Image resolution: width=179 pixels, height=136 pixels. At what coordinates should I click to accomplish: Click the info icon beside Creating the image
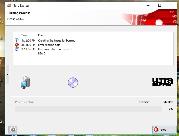click(x=17, y=40)
